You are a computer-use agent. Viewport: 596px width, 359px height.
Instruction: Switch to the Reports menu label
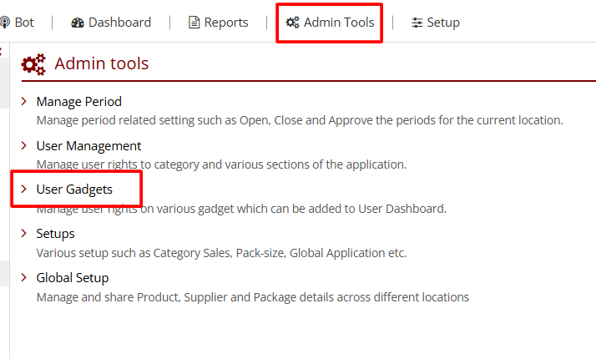pyautogui.click(x=226, y=23)
